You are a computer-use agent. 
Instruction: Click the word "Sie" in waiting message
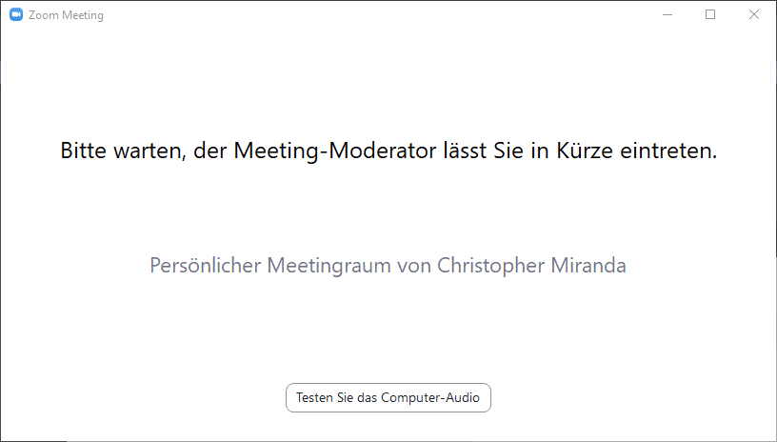tap(508, 151)
